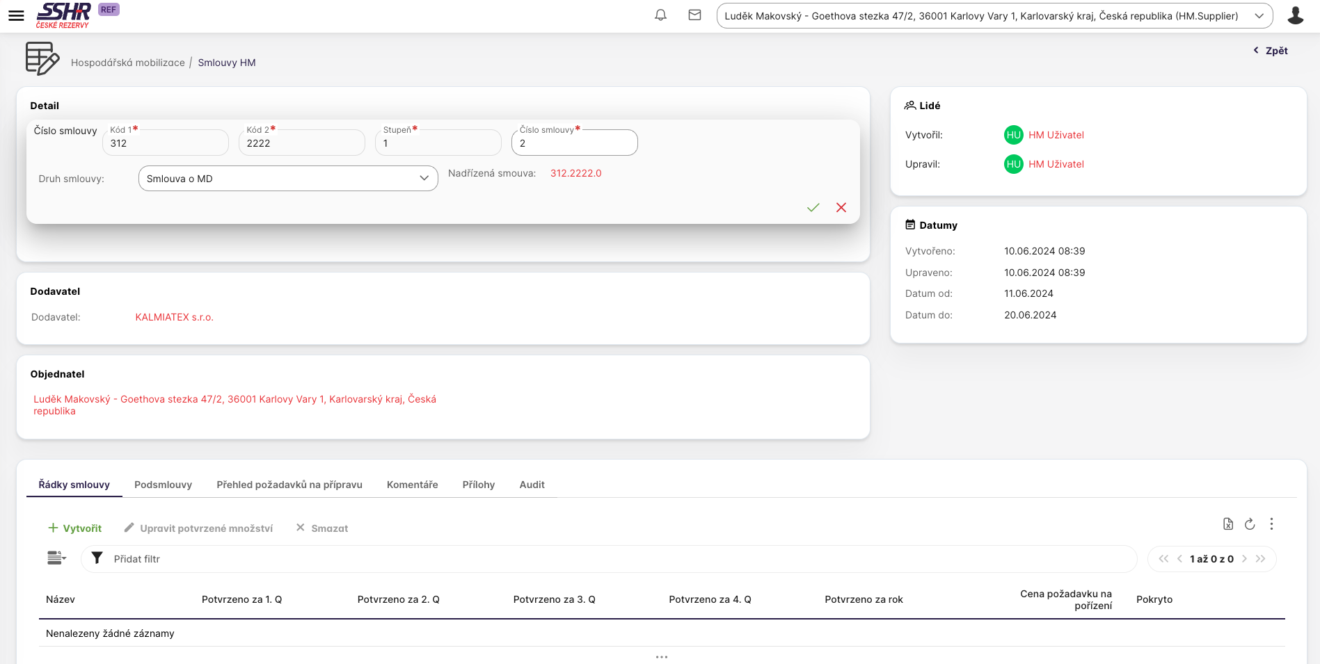
Task: Export table rows to Excel file
Action: [x=1228, y=524]
